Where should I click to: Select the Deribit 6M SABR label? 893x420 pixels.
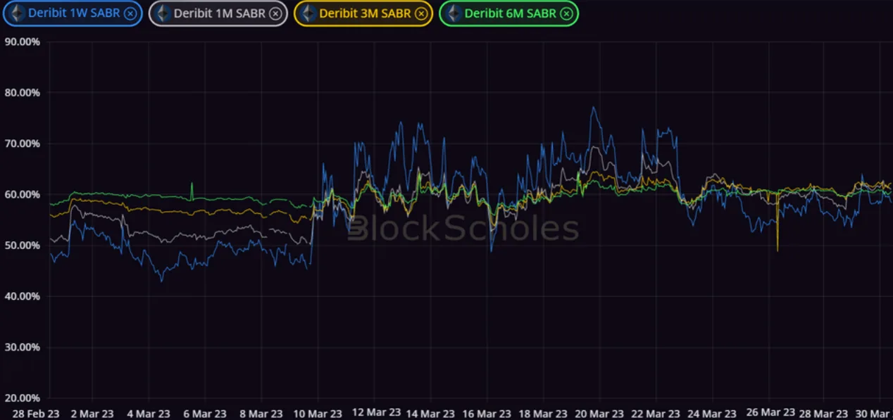pos(511,13)
